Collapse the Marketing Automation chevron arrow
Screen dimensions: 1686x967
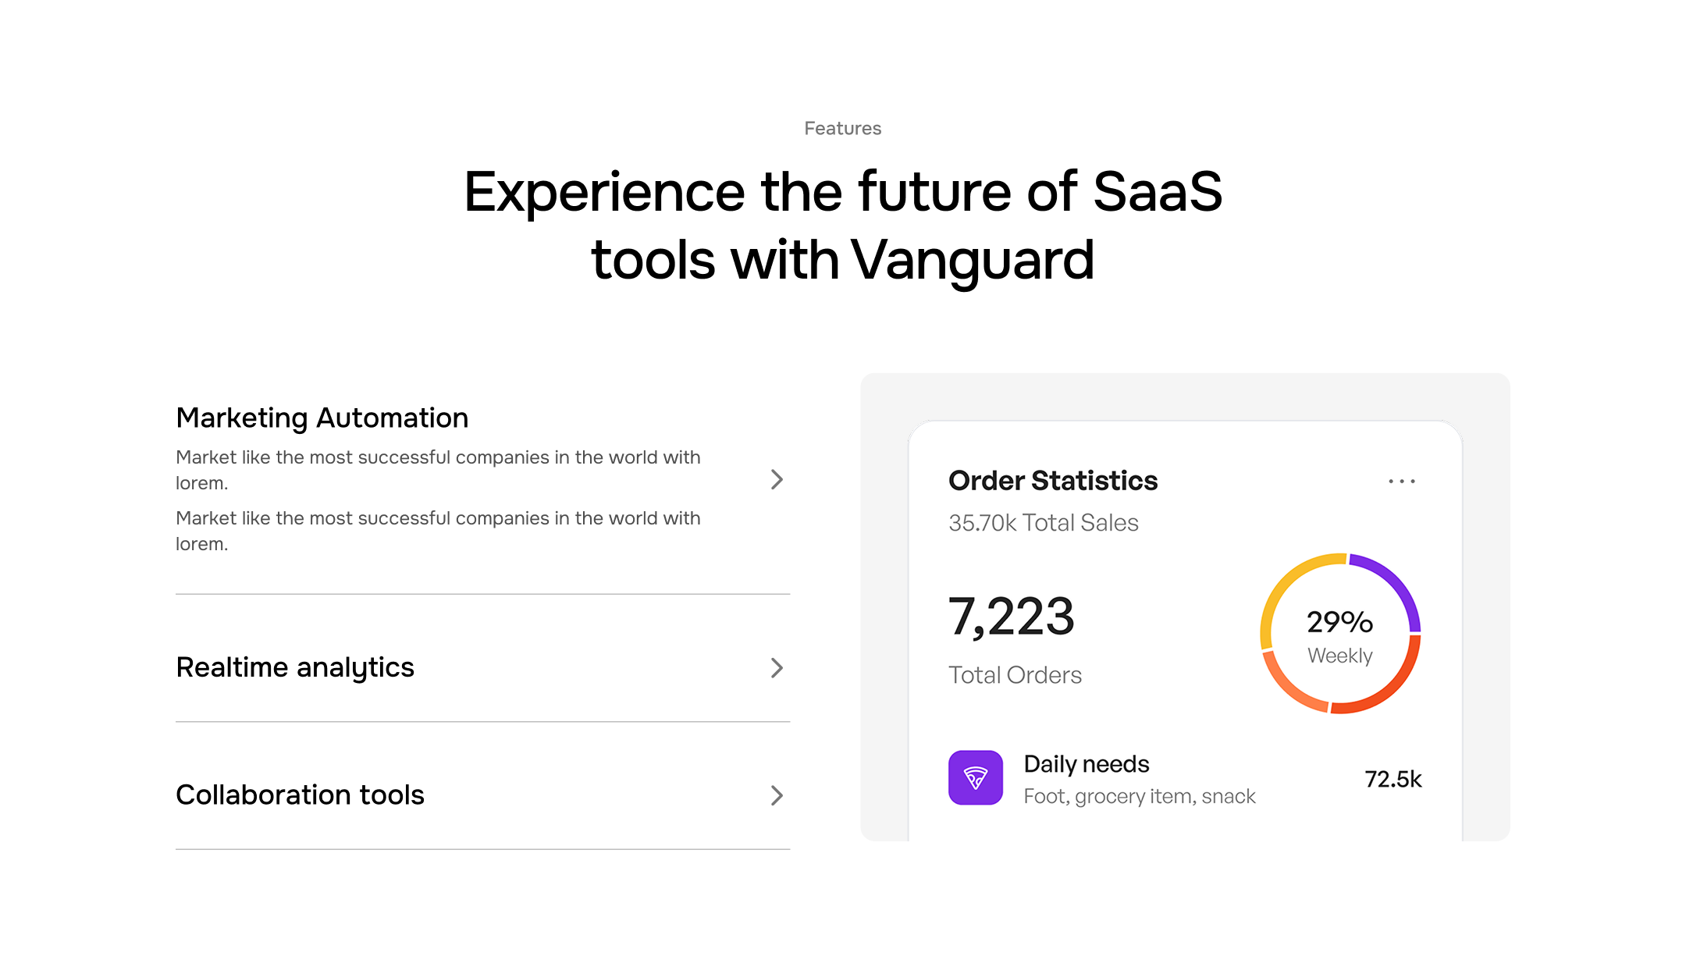click(x=776, y=479)
